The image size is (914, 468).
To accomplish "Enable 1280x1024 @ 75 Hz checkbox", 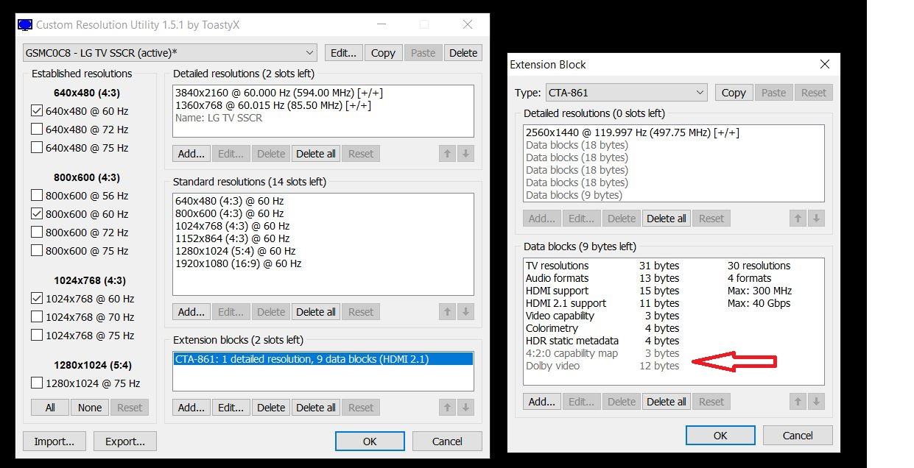I will (37, 383).
